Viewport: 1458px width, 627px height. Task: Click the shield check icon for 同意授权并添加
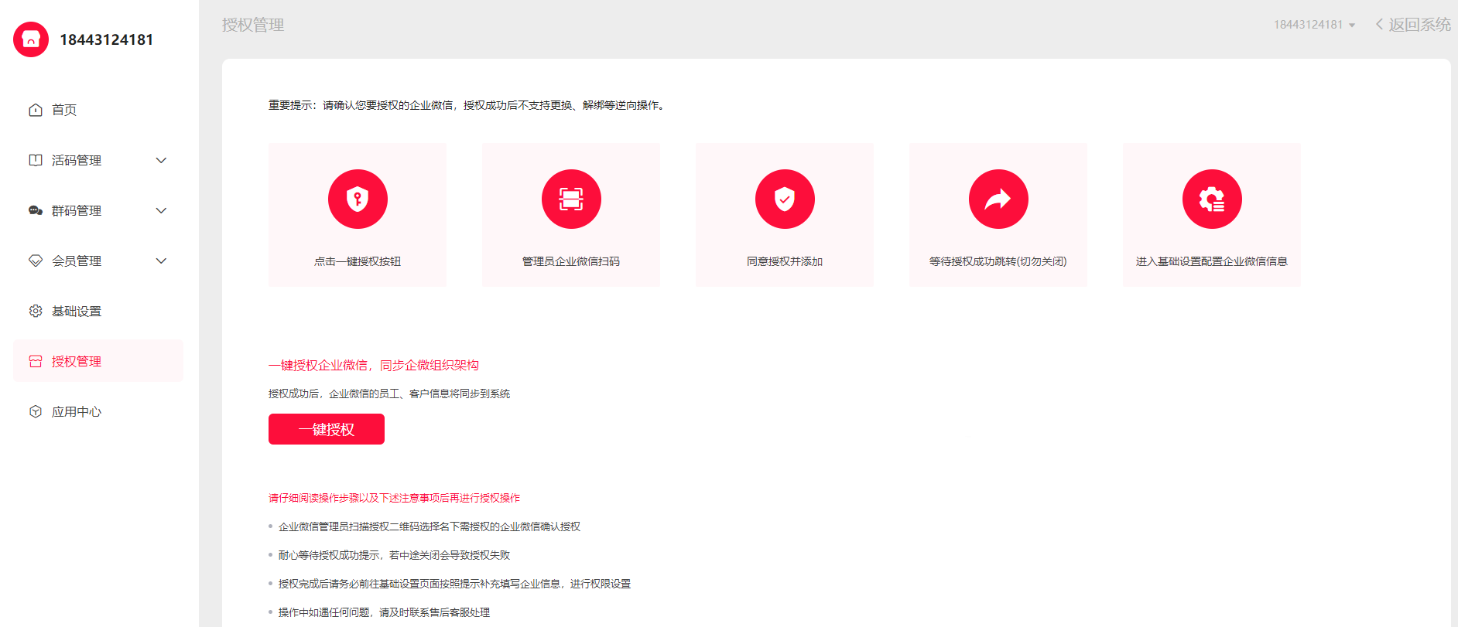(785, 199)
